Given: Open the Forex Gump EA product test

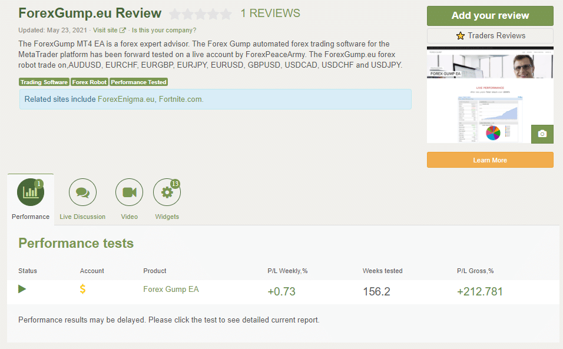Looking at the screenshot, I should coord(171,289).
